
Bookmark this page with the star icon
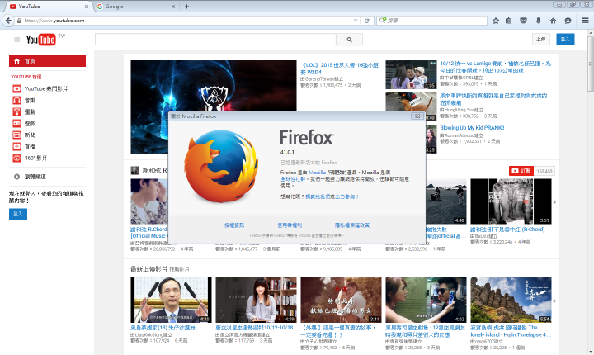click(x=496, y=21)
